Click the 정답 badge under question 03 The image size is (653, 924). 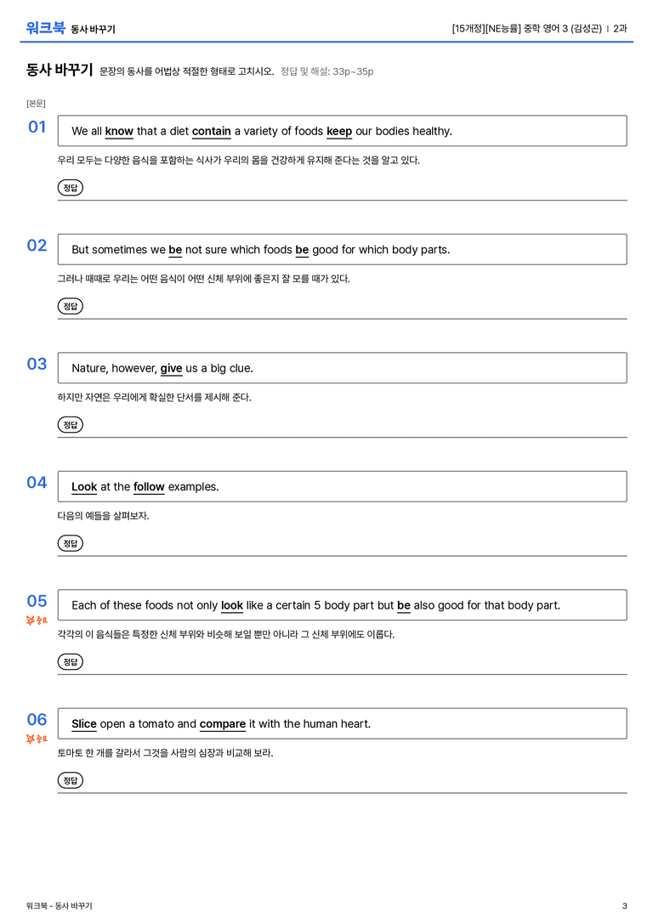pos(70,424)
